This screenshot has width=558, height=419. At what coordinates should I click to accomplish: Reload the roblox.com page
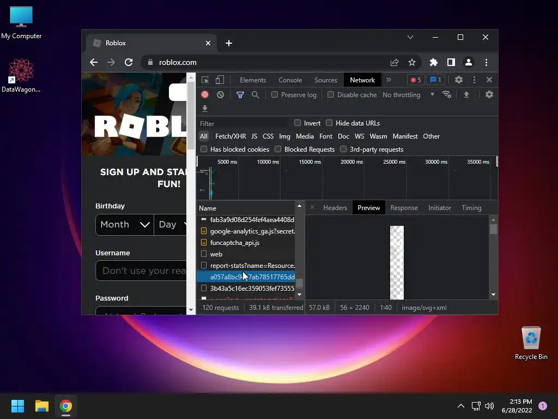(x=129, y=62)
